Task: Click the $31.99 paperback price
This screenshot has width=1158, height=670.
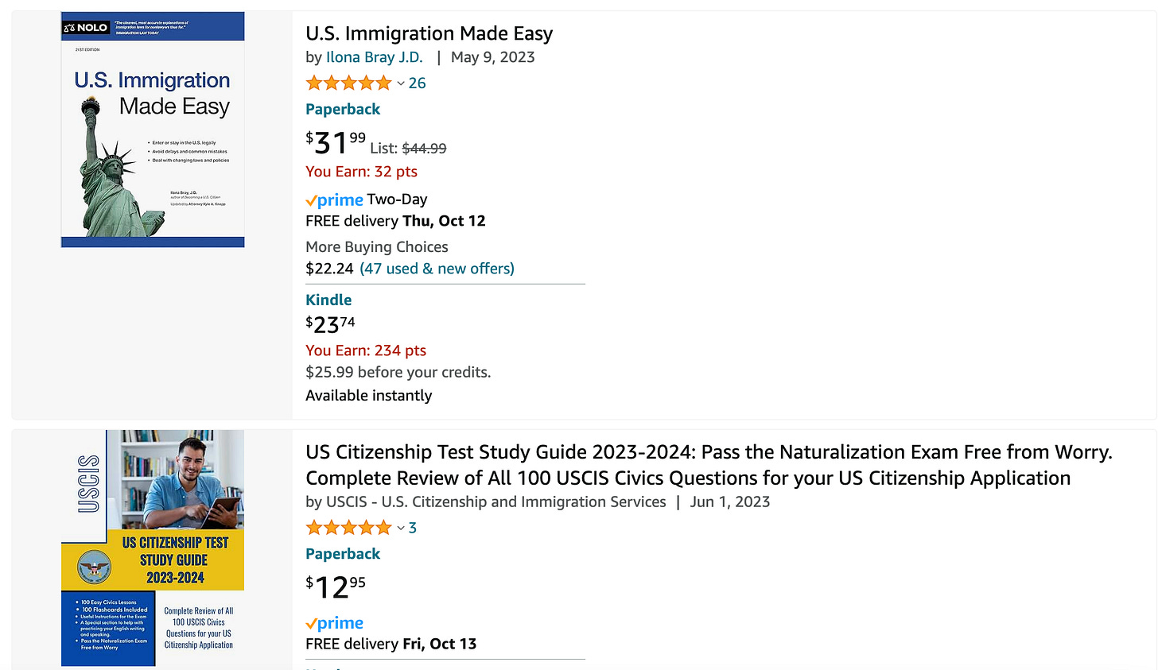Action: point(336,143)
